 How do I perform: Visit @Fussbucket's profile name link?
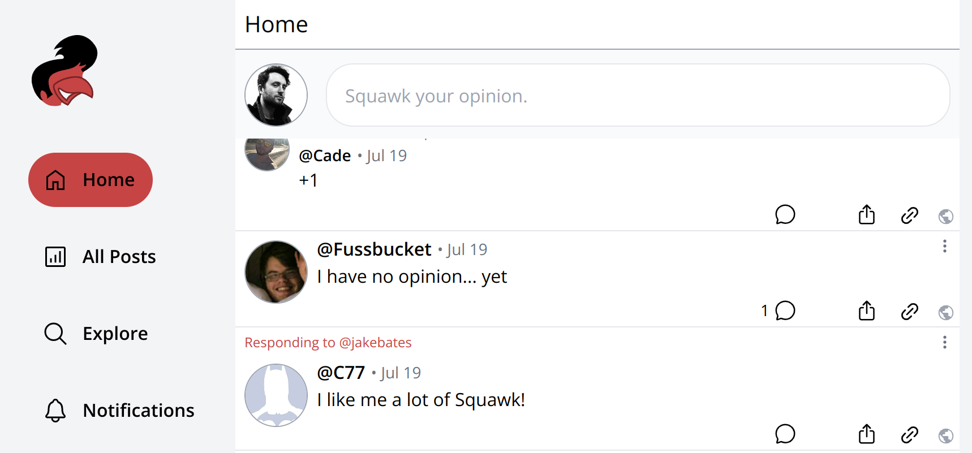[x=374, y=249]
